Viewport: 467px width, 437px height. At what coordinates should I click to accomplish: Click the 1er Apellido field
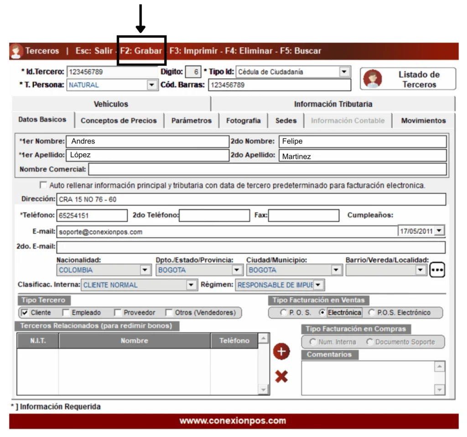(x=147, y=155)
